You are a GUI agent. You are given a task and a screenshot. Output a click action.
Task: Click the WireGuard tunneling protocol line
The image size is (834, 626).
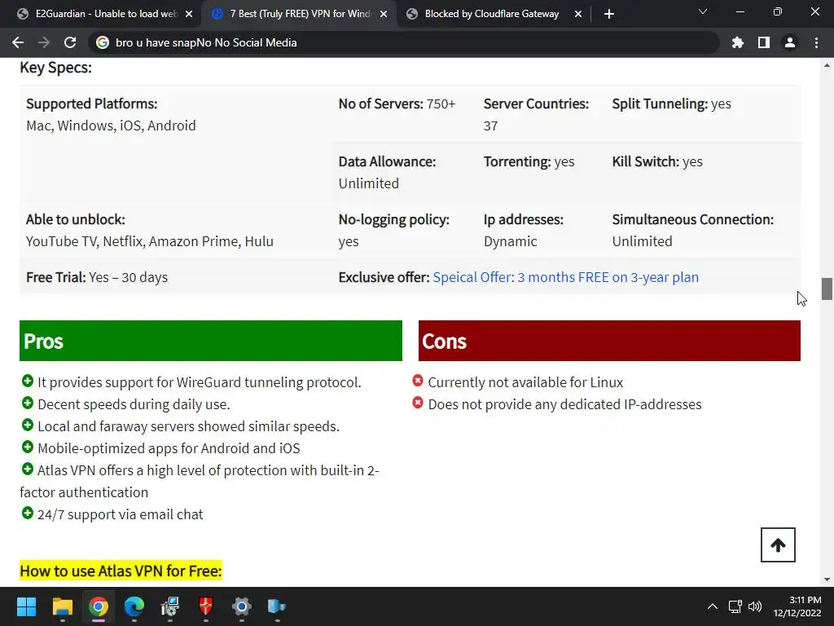point(200,382)
